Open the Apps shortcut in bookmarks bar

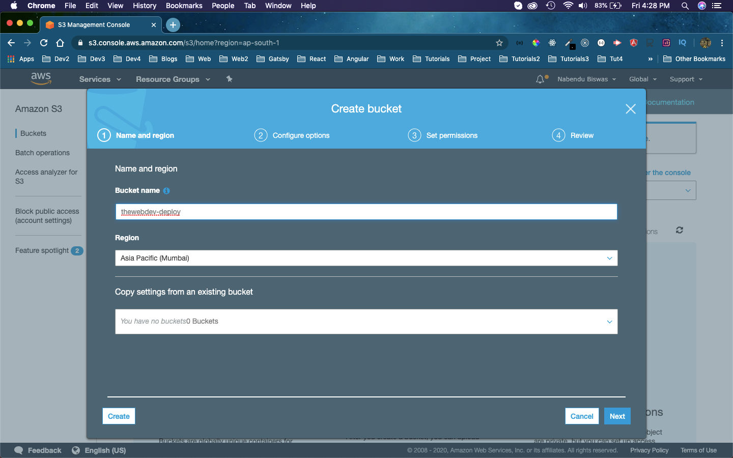click(21, 59)
